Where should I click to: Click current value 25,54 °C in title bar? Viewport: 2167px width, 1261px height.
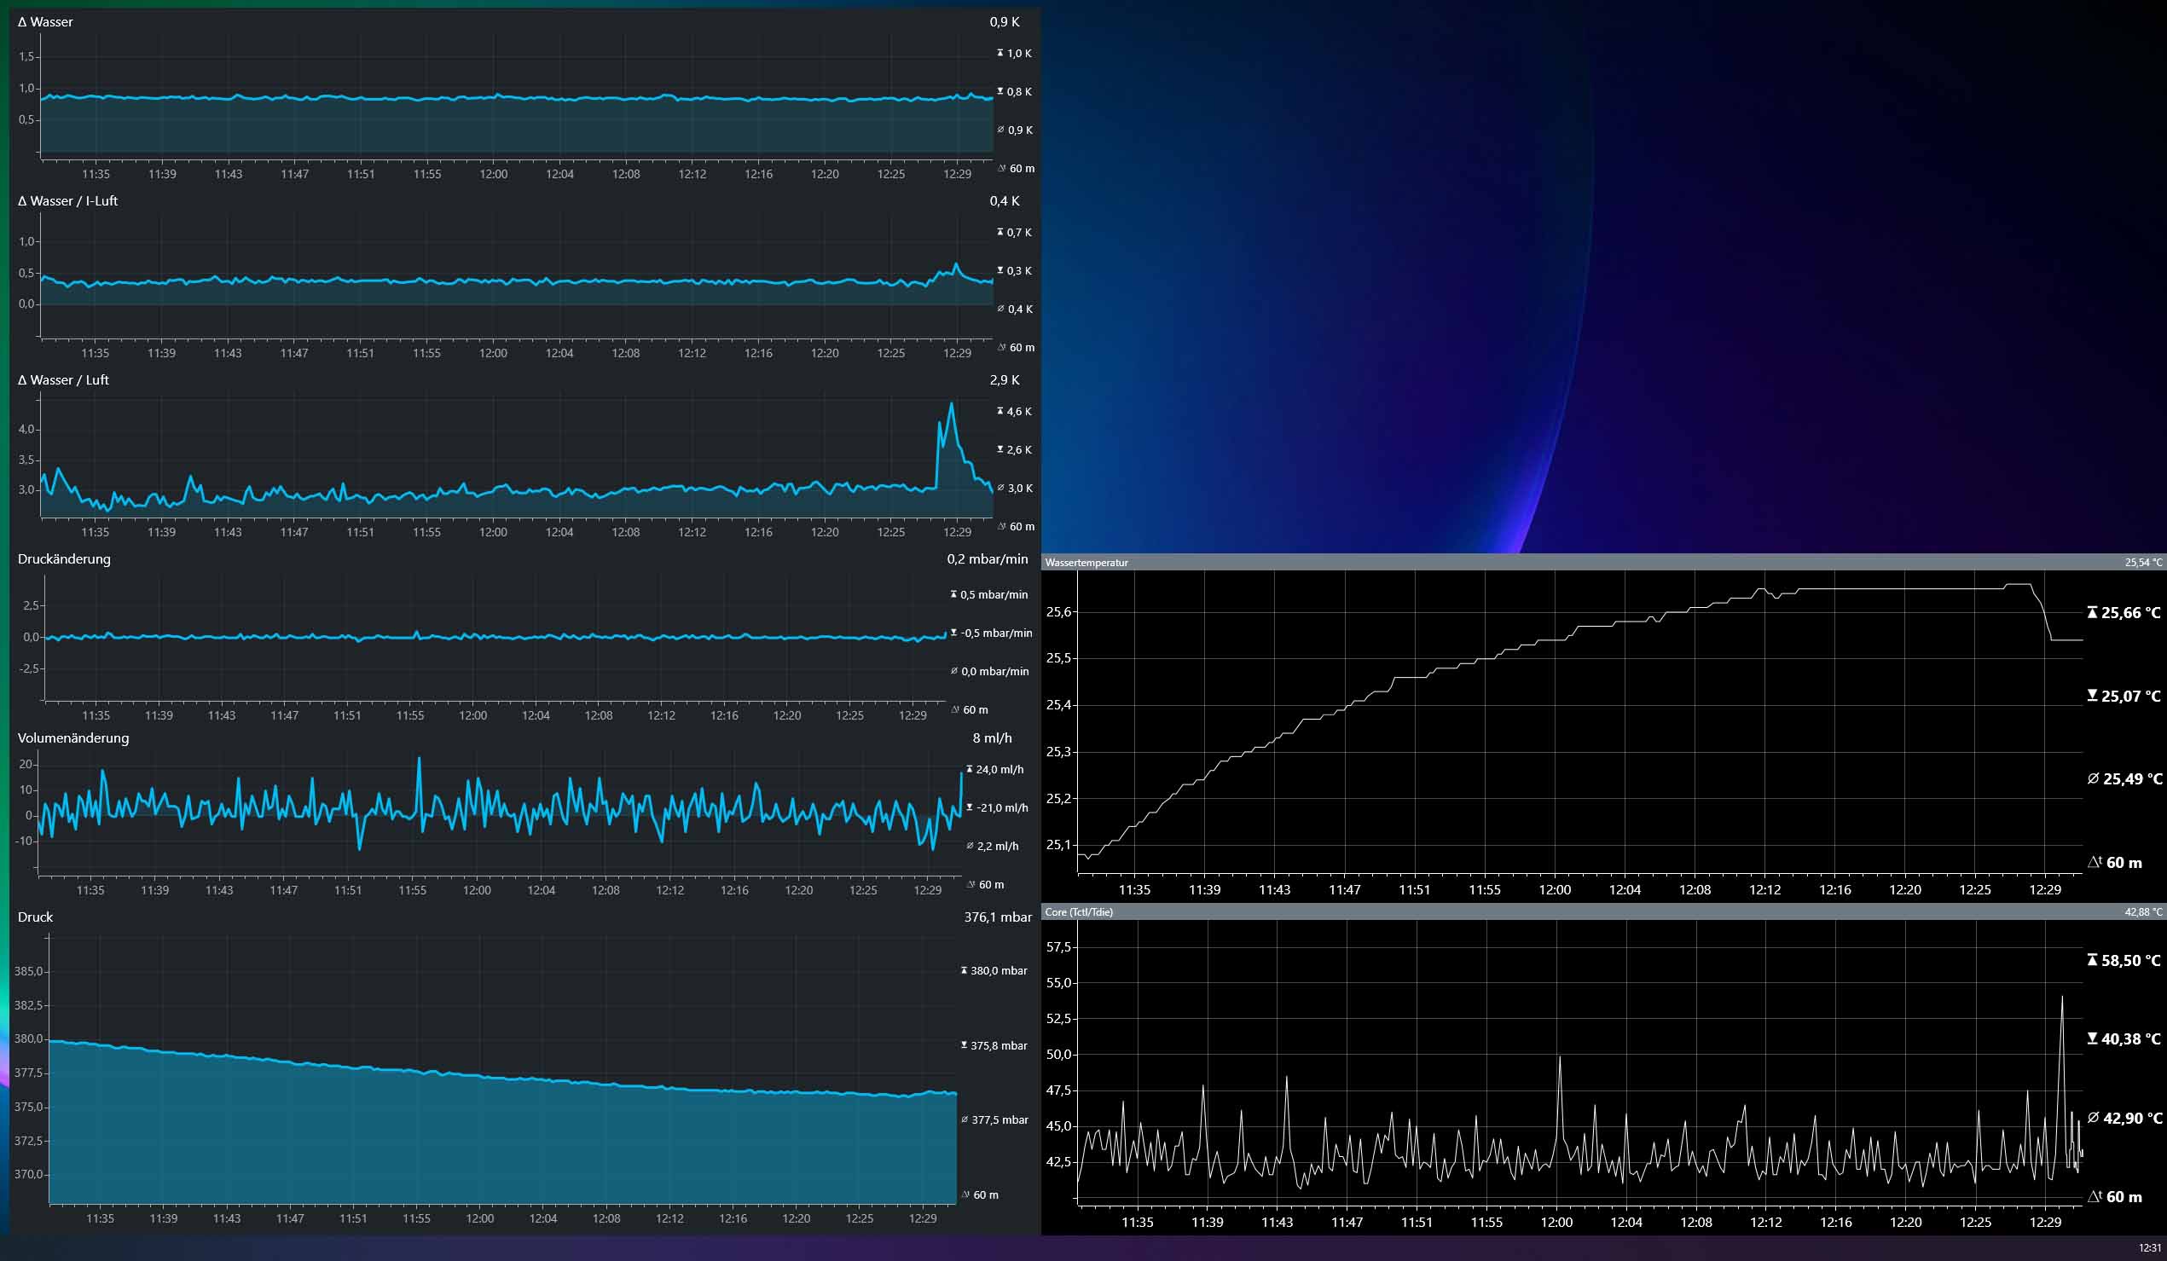[2143, 562]
